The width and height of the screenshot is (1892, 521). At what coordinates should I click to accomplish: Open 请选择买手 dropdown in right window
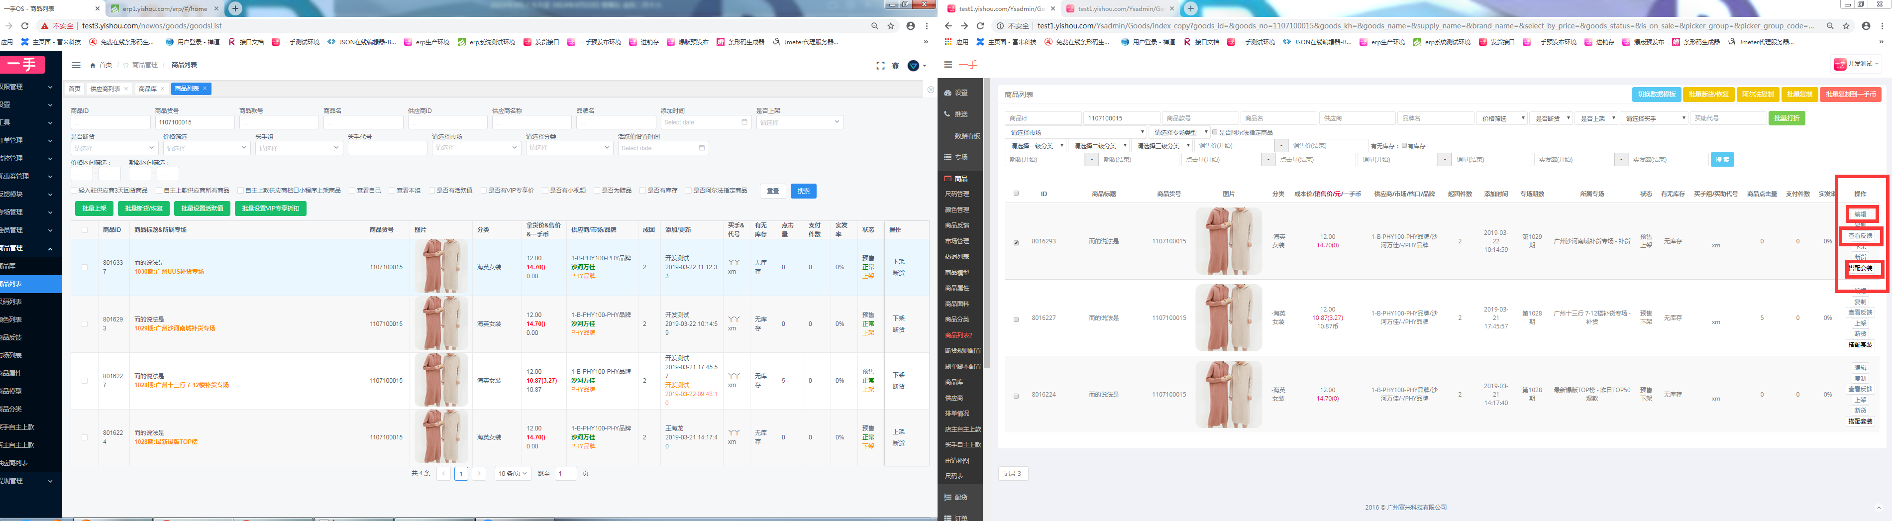click(x=1655, y=118)
